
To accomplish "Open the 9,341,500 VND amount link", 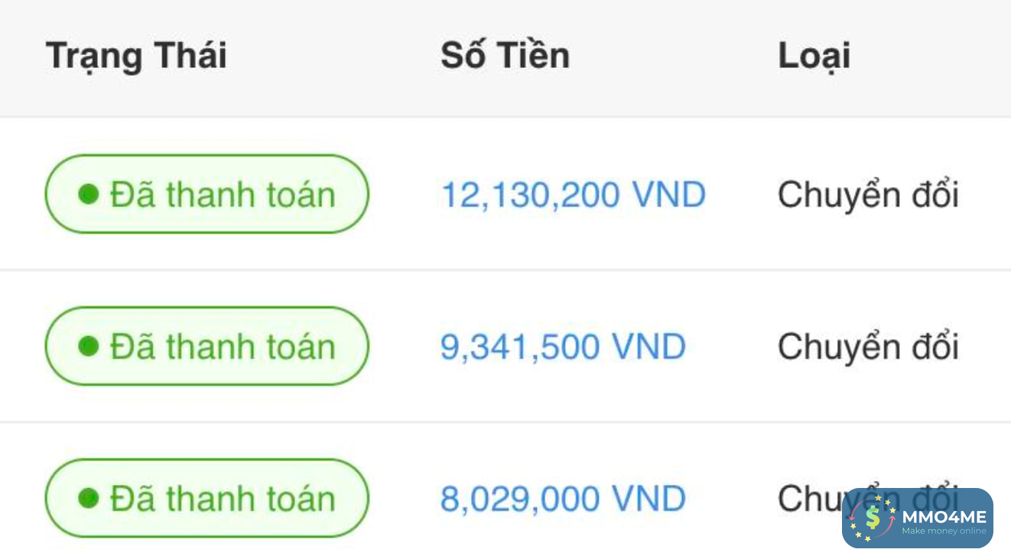I will pos(562,347).
